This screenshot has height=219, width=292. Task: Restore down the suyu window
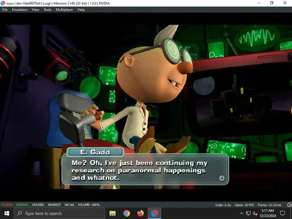[272, 3]
